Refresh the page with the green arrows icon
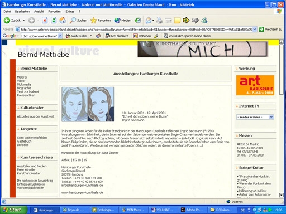 (54, 20)
